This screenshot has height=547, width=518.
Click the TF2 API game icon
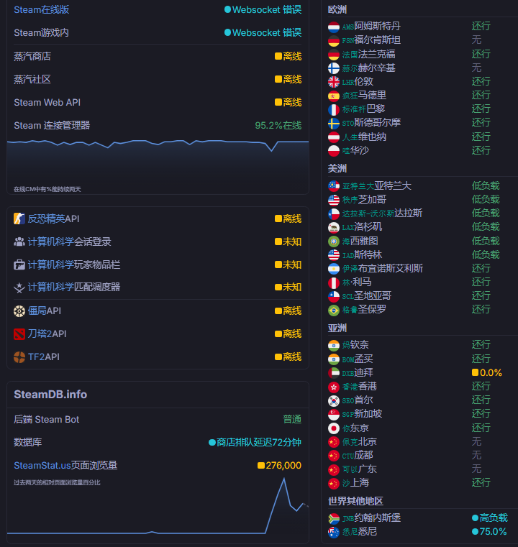(19, 357)
